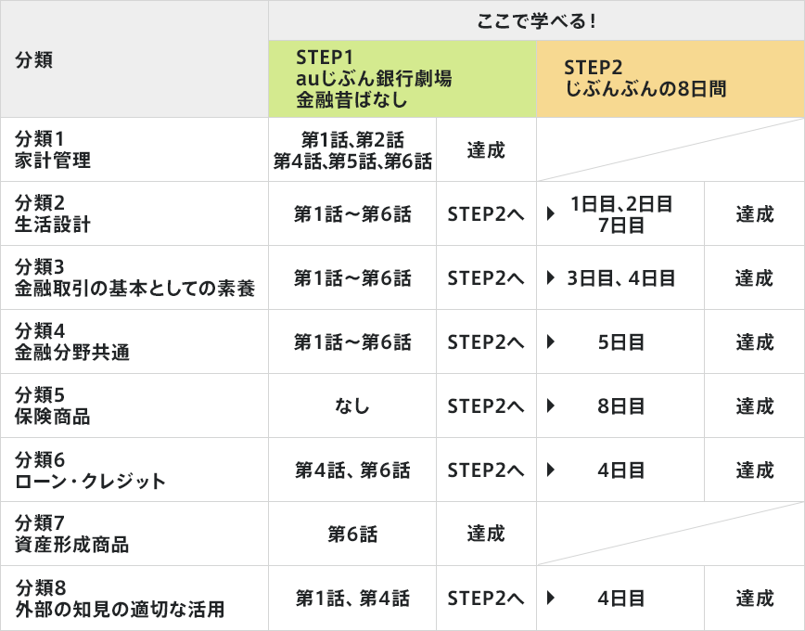805x631 pixels.
Task: Click the arrow icon before 5日目
Action: coord(551,341)
